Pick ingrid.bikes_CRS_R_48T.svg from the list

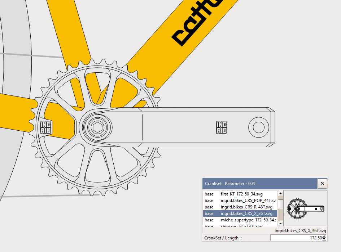(240, 207)
